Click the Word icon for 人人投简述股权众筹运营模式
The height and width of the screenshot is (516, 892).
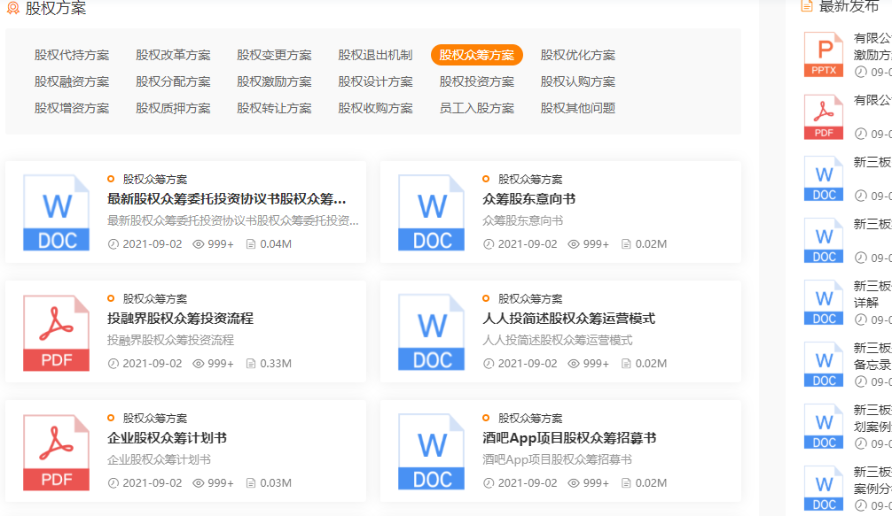431,332
